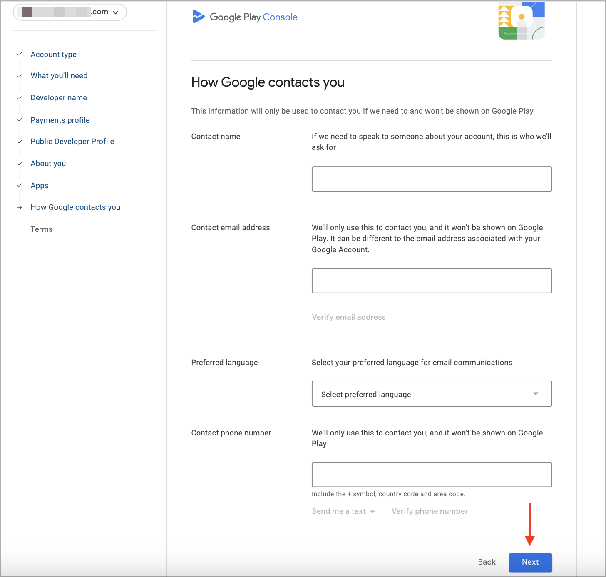
Task: Click the blue Next button
Action: tap(530, 562)
